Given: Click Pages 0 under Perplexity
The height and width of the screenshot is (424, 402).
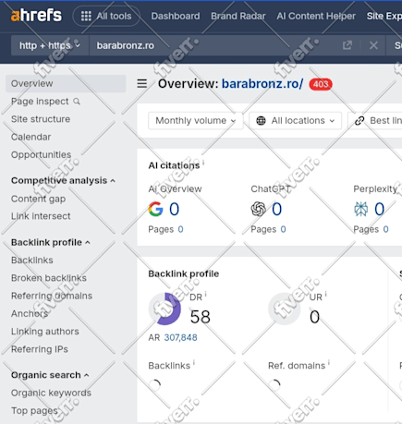Looking at the screenshot, I should click(371, 229).
